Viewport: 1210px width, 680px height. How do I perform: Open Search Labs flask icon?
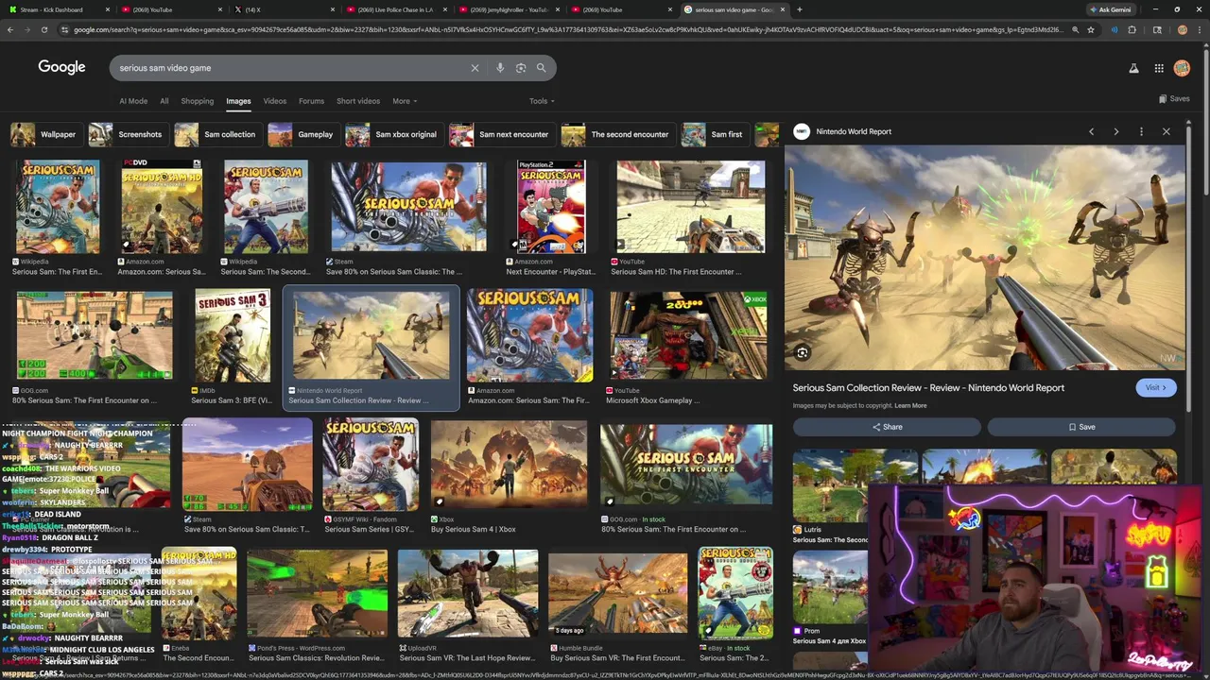1133,68
